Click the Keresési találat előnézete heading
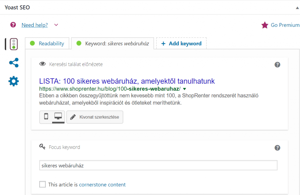Screen dimensions: 300x195 [76, 64]
